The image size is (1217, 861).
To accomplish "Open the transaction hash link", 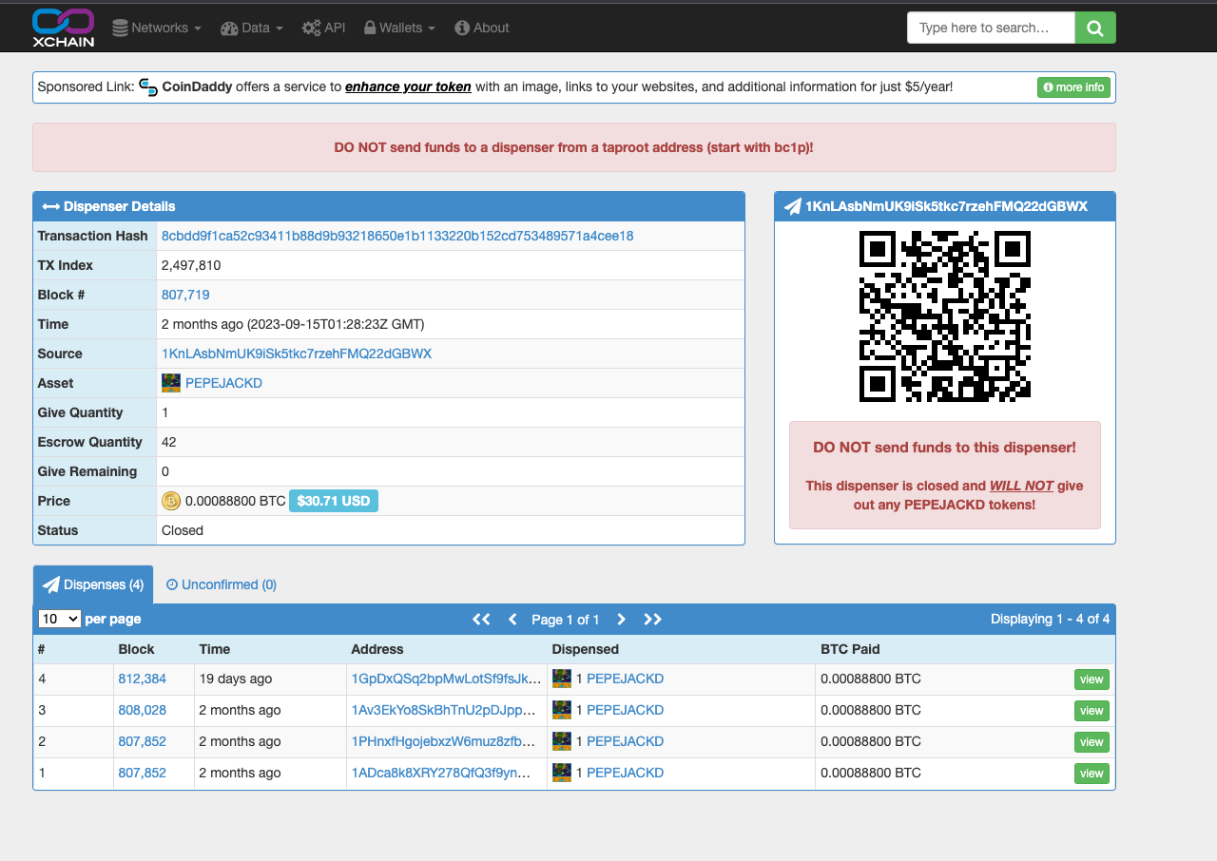I will [x=397, y=236].
